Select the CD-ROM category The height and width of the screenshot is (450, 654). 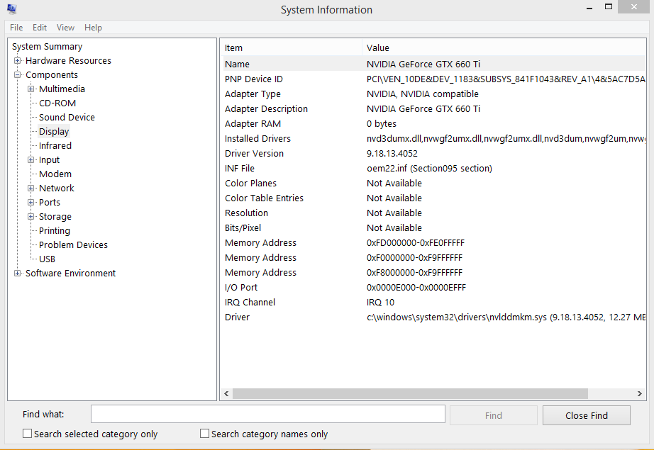(57, 103)
